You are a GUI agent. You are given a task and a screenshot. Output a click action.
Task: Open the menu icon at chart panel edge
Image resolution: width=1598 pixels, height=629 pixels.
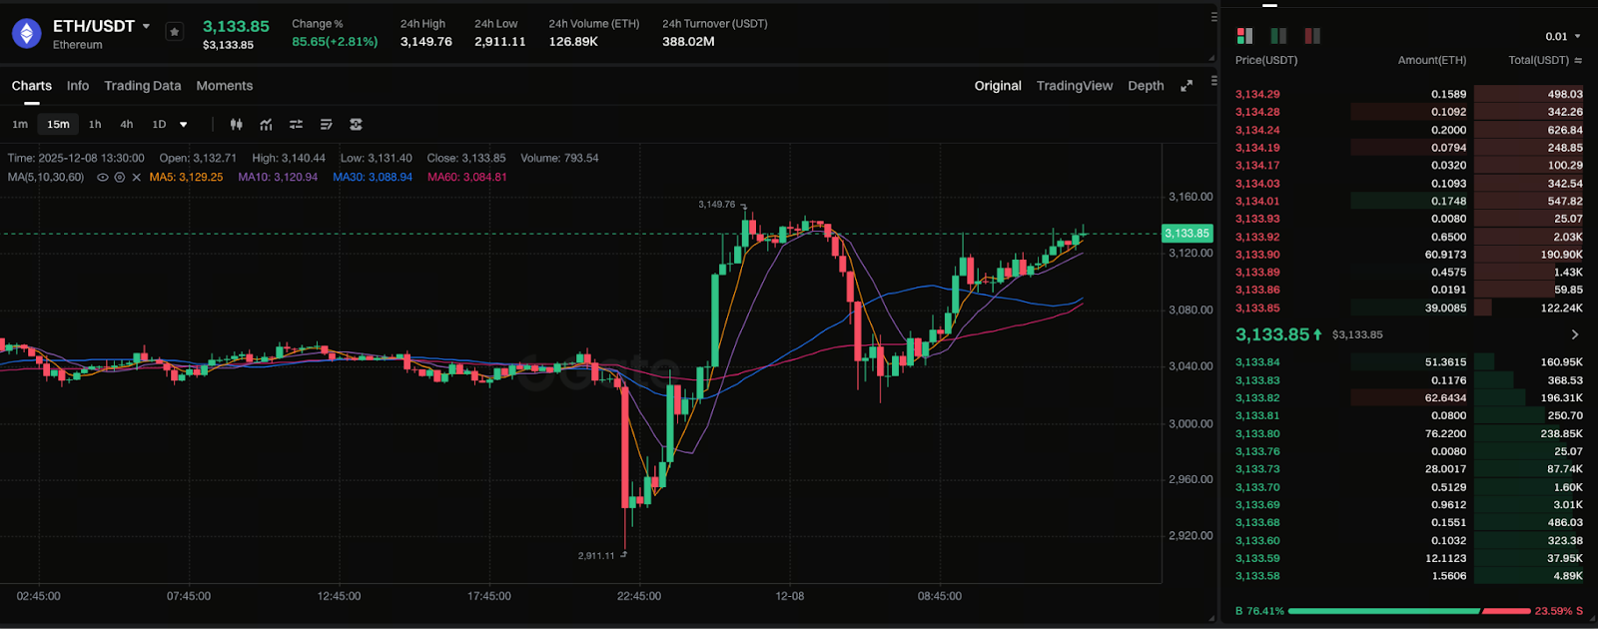[1214, 81]
